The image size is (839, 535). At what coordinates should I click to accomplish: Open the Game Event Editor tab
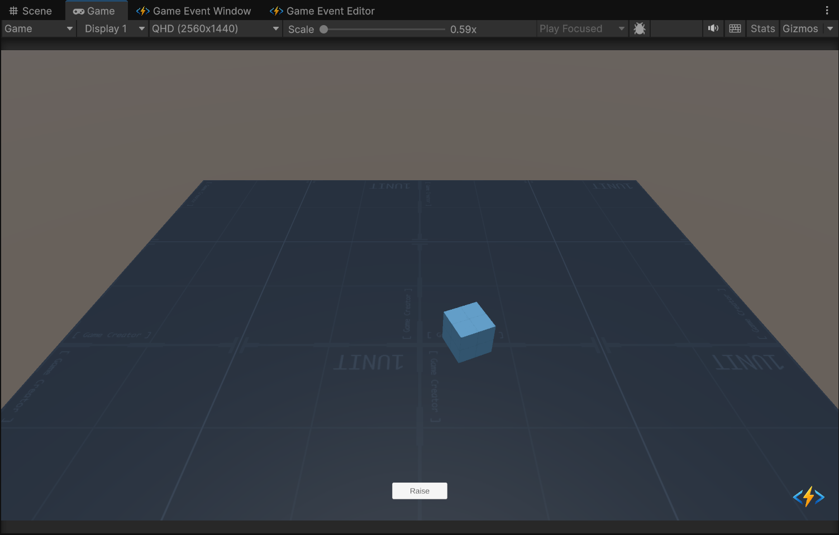click(x=330, y=11)
